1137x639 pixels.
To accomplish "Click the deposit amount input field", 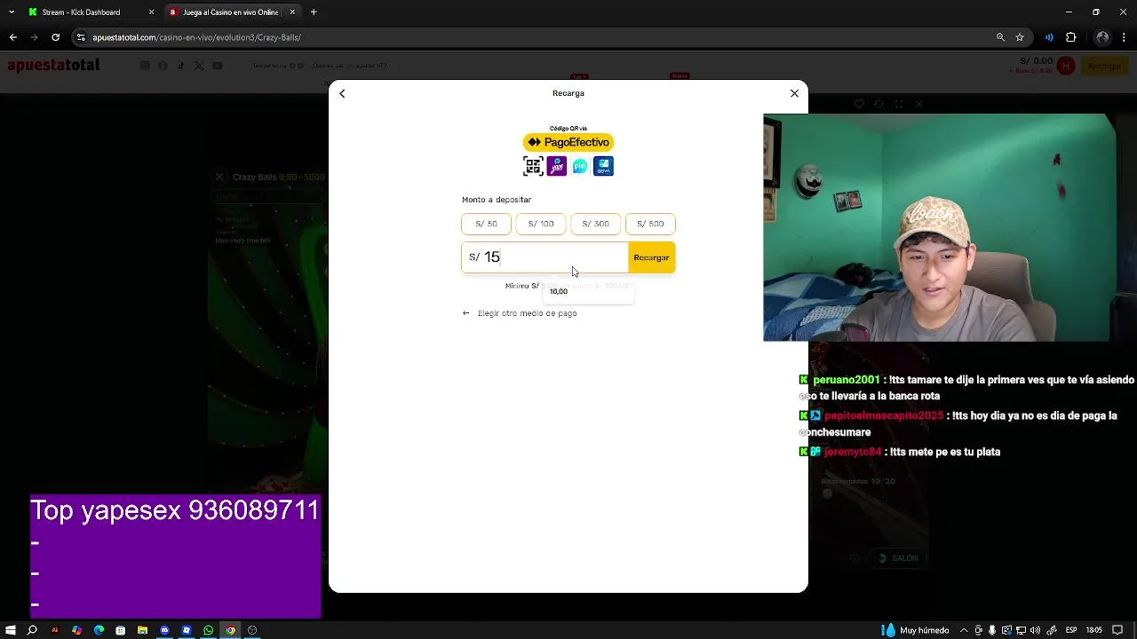I will (545, 257).
